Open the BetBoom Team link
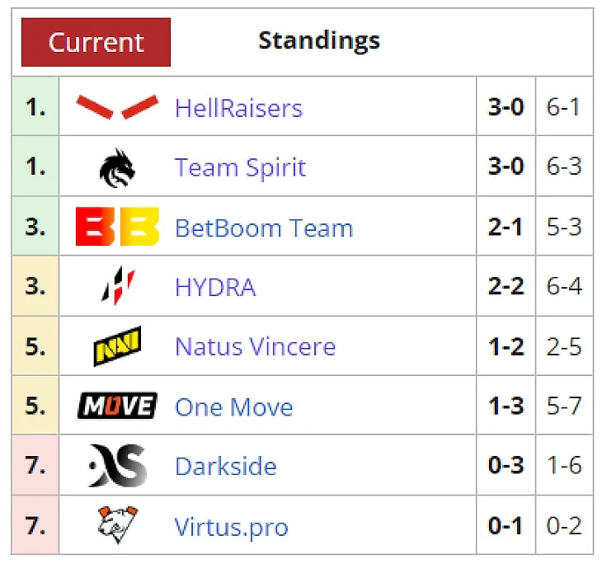602x564 pixels. (264, 228)
